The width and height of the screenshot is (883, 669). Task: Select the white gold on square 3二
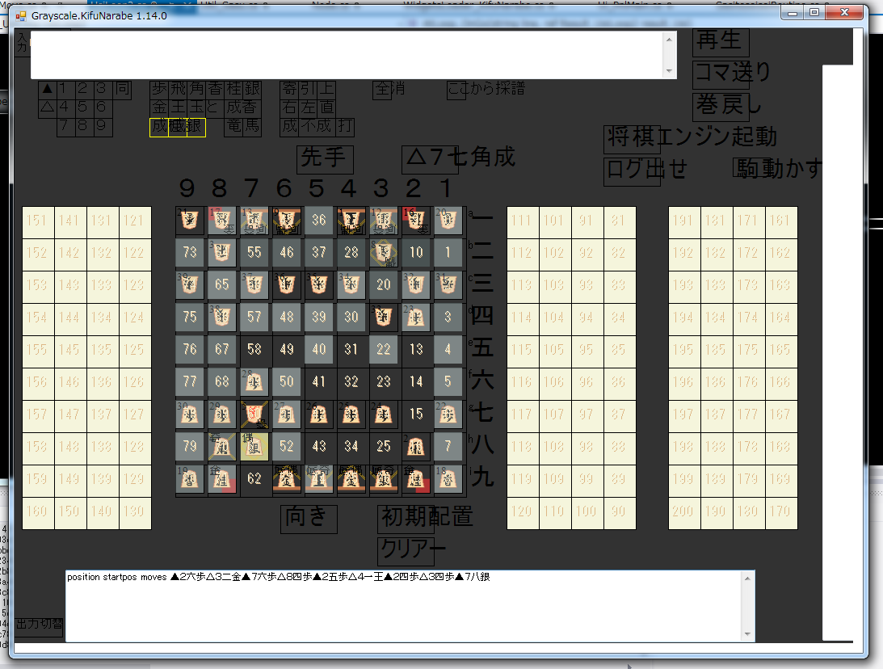(384, 252)
